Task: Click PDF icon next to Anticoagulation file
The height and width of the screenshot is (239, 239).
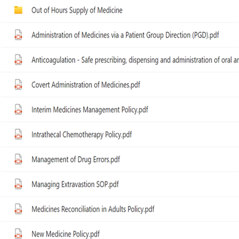Action: click(x=18, y=60)
